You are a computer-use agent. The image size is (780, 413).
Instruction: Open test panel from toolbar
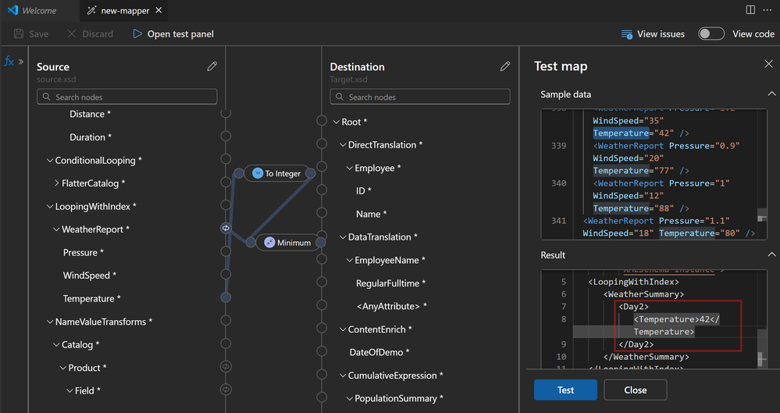(173, 34)
